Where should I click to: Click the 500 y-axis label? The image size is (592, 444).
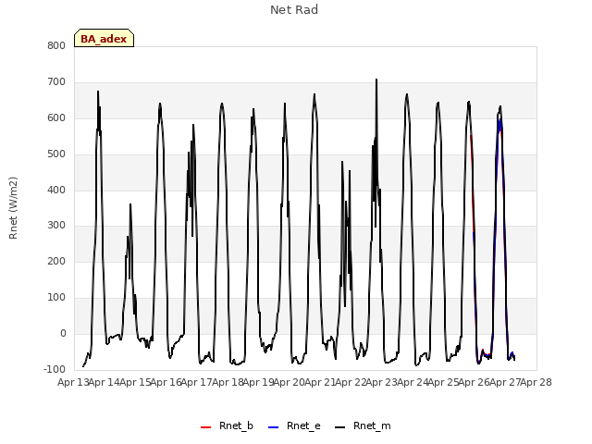[56, 154]
